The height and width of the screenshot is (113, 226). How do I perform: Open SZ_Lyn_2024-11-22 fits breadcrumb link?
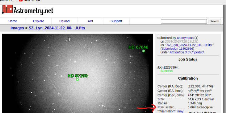point(56,28)
